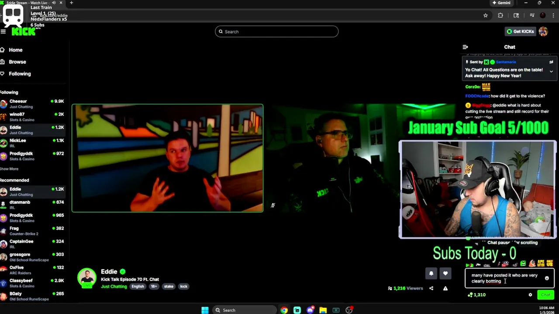
Task: Open Chrome media controls icon
Action: [x=532, y=15]
